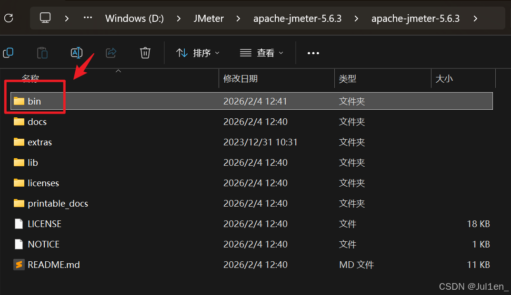Screen dimensions: 511x295
Task: Select the extras folder icon
Action: (19, 142)
